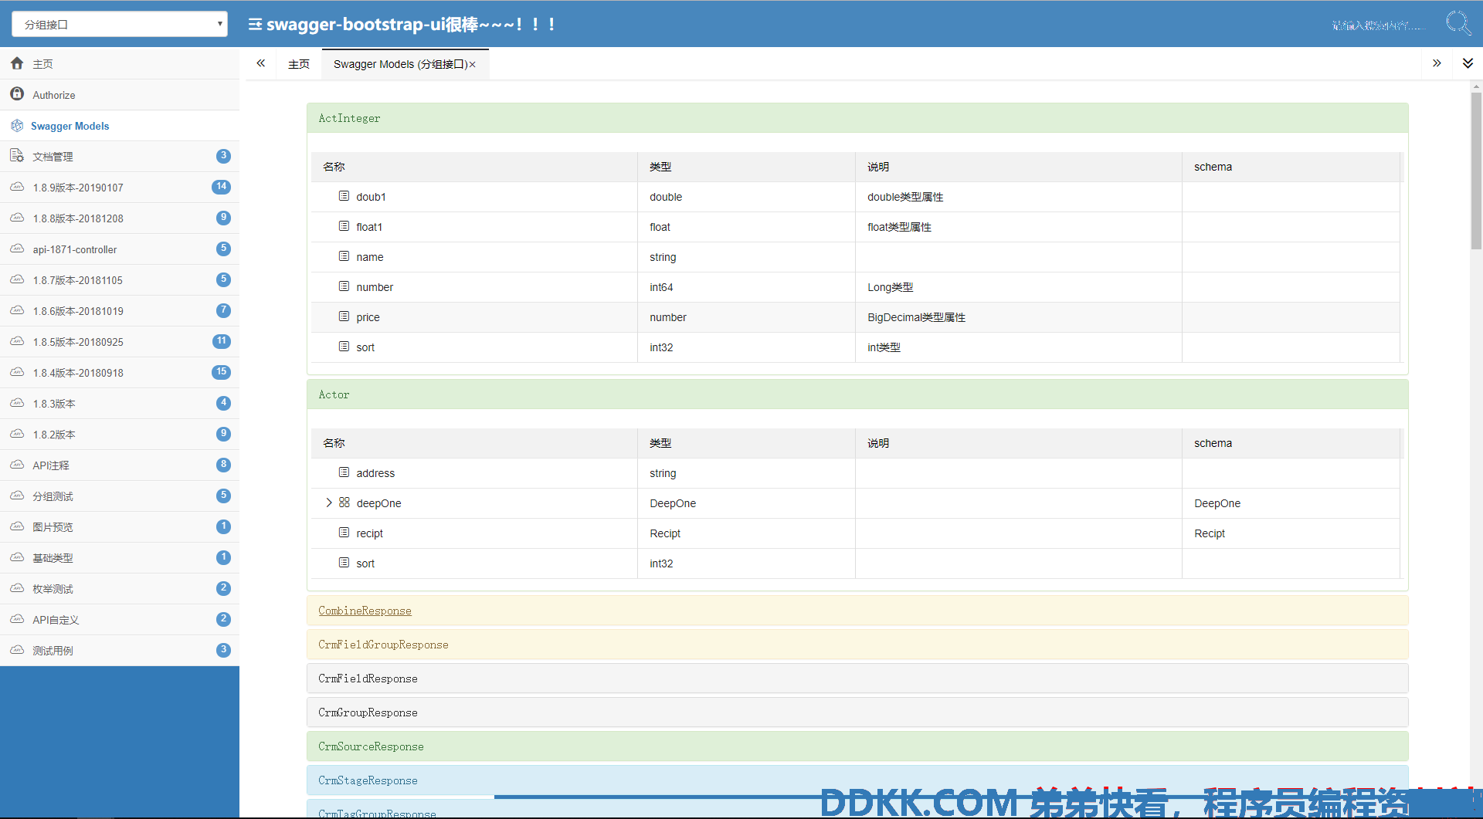Open the 主页 sidebar item

(120, 64)
